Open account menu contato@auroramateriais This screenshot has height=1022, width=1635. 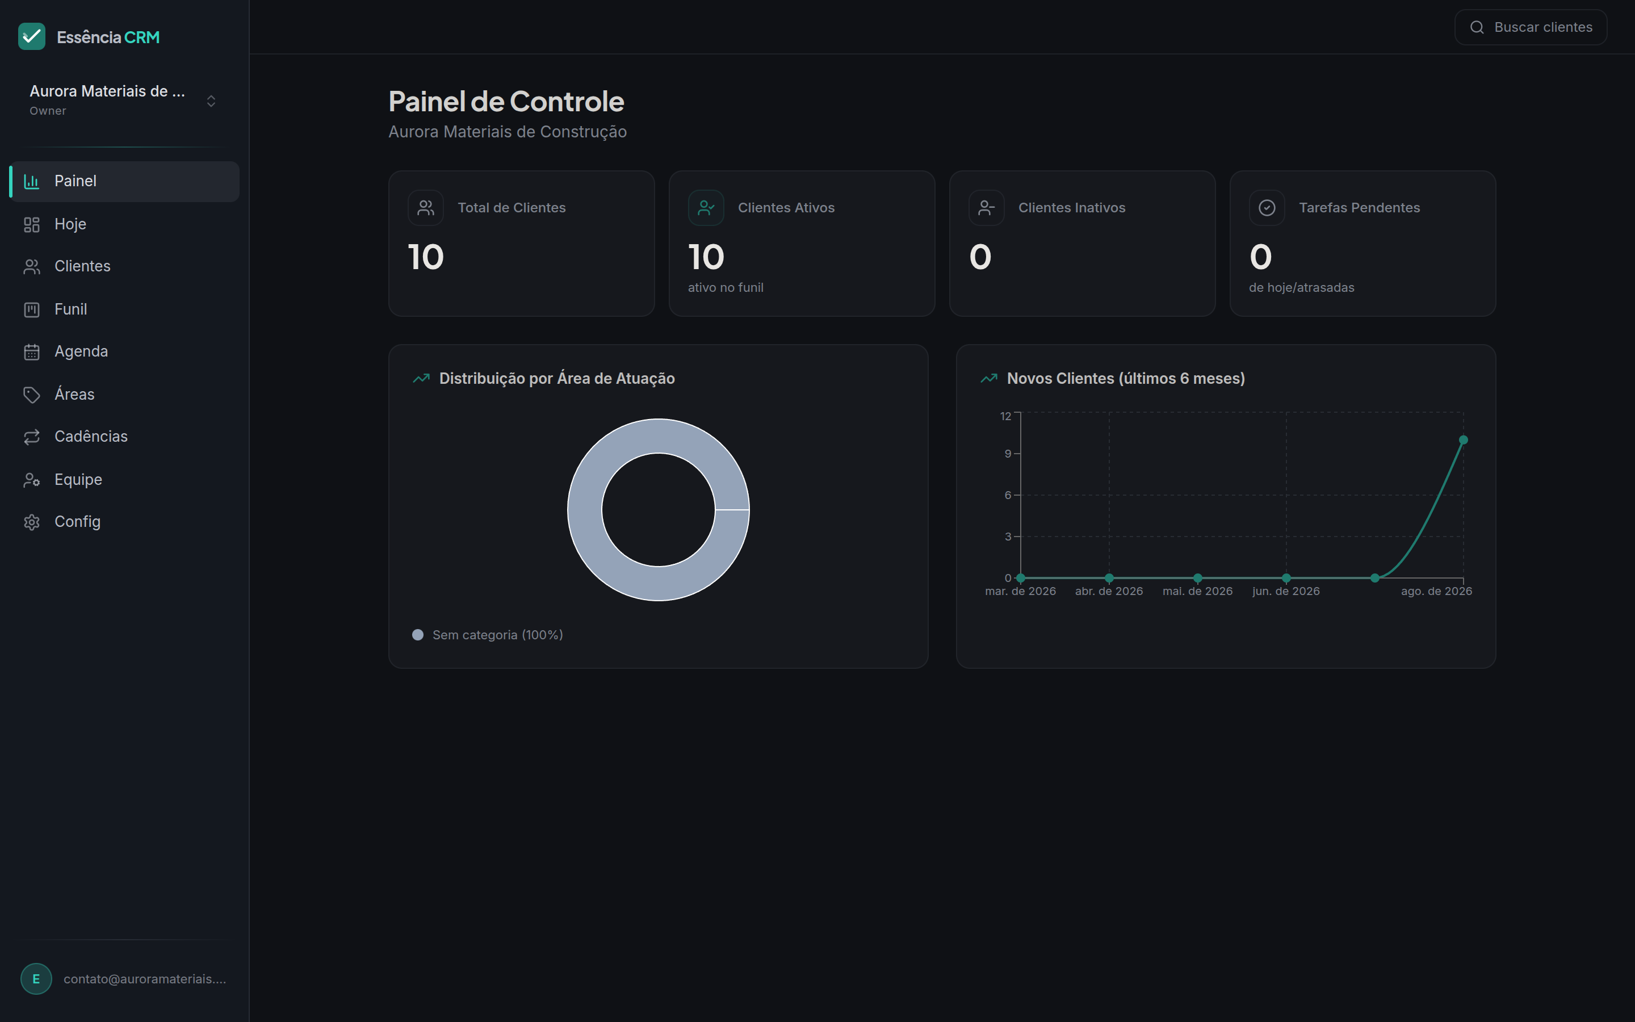124,979
